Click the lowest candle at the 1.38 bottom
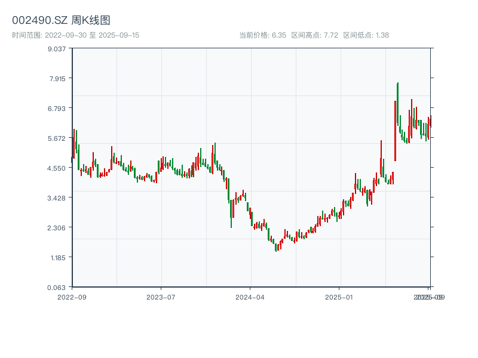Image resolution: width=478 pixels, height=358 pixels. pyautogui.click(x=275, y=247)
